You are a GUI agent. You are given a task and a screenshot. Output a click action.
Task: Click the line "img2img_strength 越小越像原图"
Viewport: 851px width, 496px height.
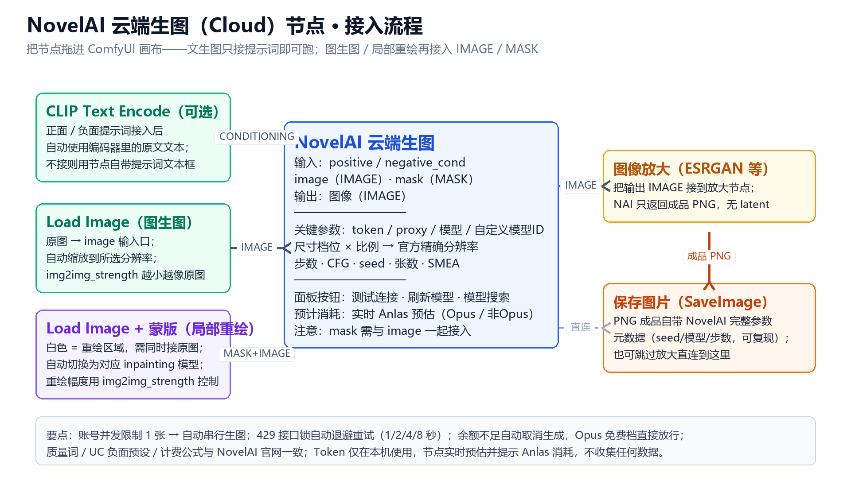coord(125,275)
